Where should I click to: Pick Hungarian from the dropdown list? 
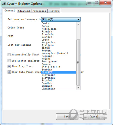coord(59,42)
